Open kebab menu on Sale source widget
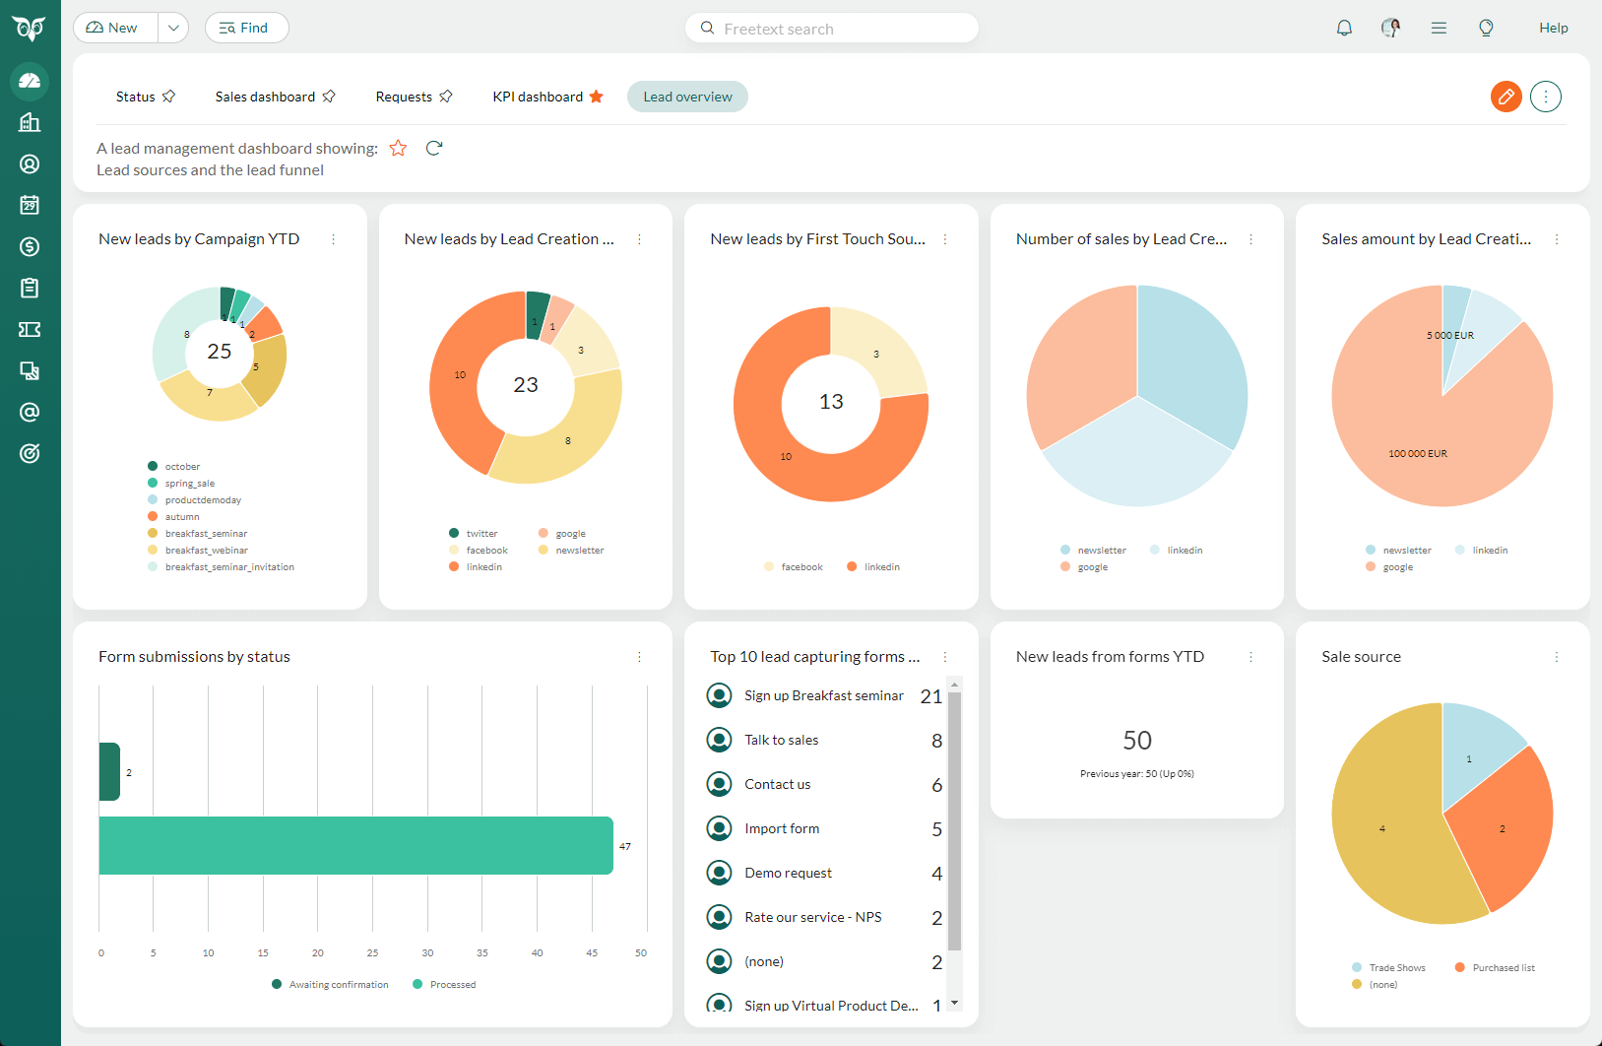Image resolution: width=1602 pixels, height=1046 pixels. click(1557, 656)
